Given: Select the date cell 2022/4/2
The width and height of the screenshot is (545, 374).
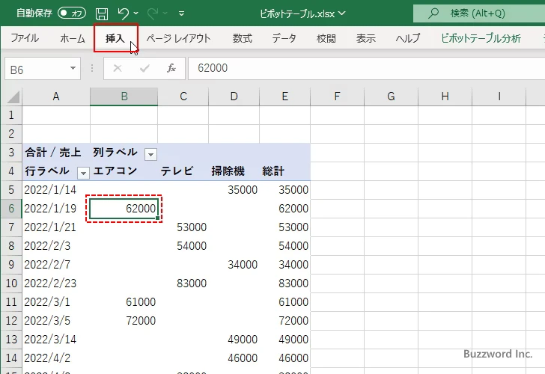Looking at the screenshot, I should coord(56,358).
